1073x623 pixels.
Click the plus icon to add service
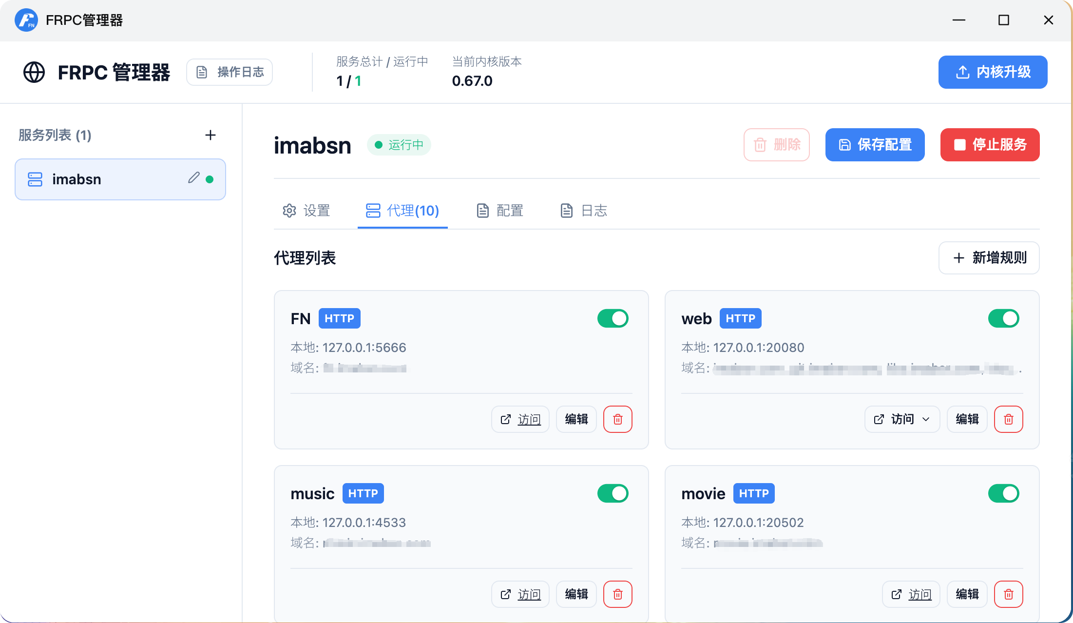pos(210,135)
